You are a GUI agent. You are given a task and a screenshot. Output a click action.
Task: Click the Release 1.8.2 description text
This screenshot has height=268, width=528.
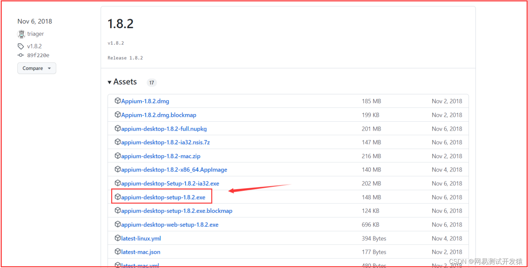coord(125,58)
